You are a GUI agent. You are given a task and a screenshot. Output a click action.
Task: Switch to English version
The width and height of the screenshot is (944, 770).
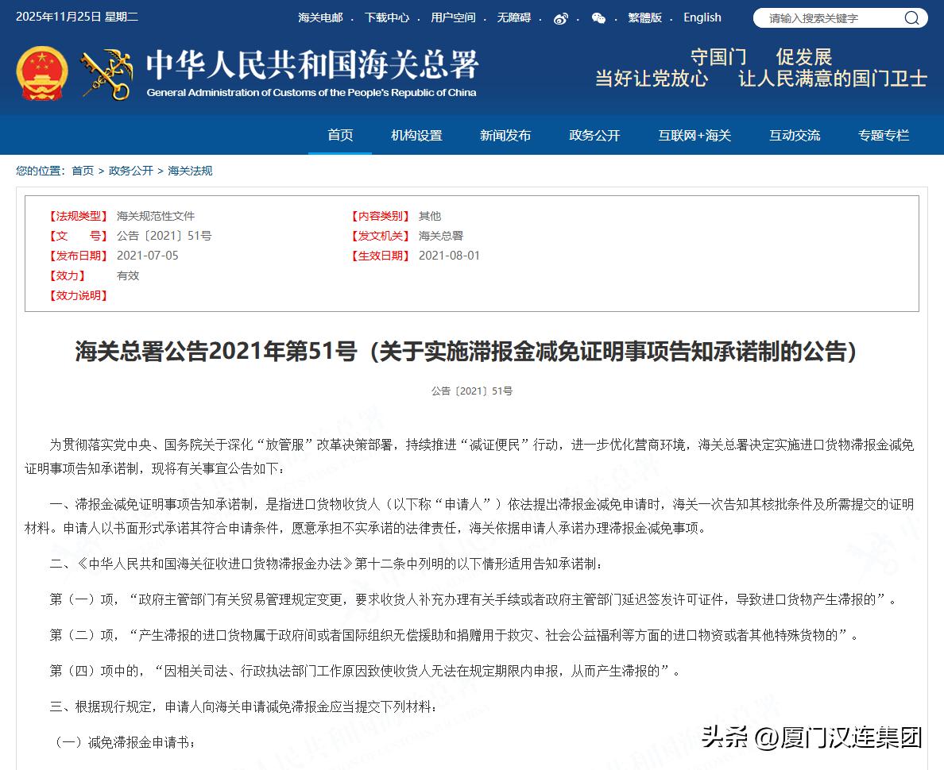702,17
